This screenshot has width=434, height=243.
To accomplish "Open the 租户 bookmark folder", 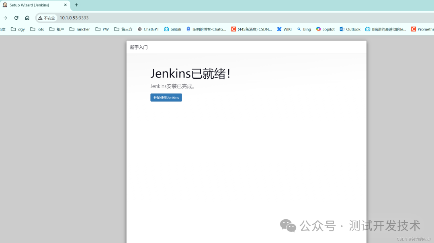I will coord(57,29).
